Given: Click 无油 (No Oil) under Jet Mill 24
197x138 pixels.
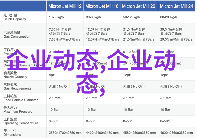Looking at the screenshot, I should 171,87.
